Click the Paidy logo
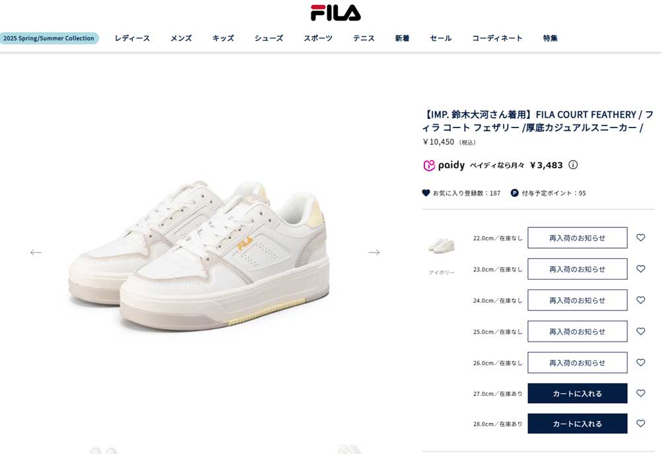661x454 pixels. click(x=444, y=165)
